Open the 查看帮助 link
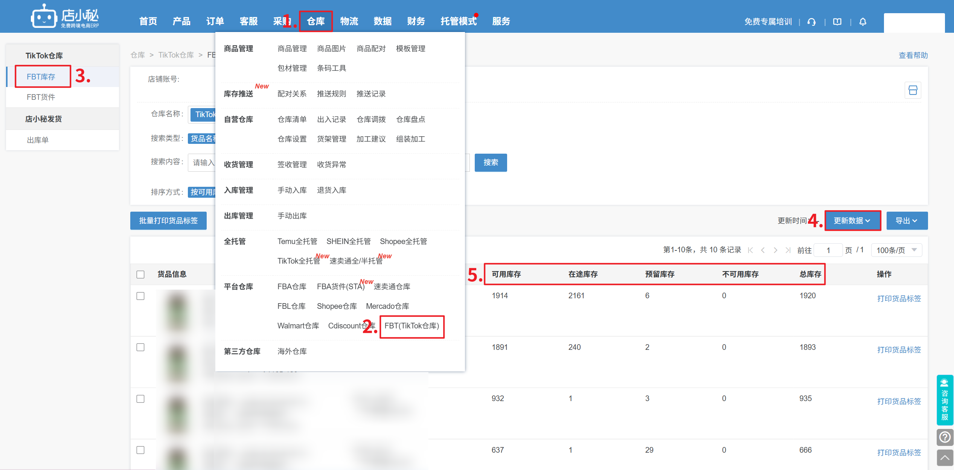Image resolution: width=954 pixels, height=470 pixels. click(x=913, y=55)
